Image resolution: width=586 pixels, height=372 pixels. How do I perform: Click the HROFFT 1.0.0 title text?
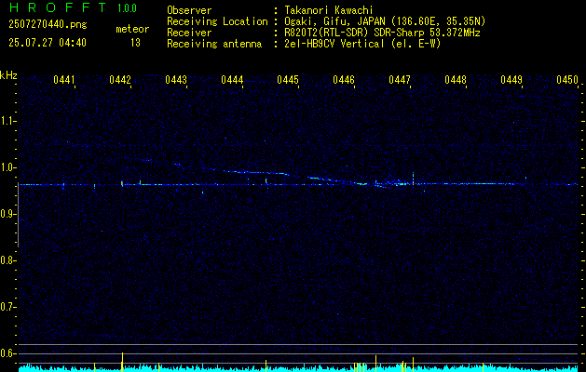click(x=73, y=8)
